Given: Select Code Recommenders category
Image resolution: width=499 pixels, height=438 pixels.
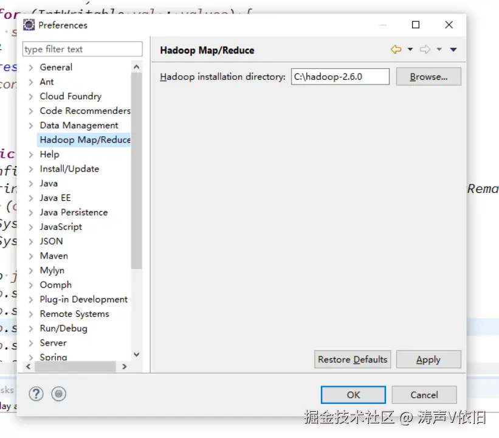Looking at the screenshot, I should [85, 111].
